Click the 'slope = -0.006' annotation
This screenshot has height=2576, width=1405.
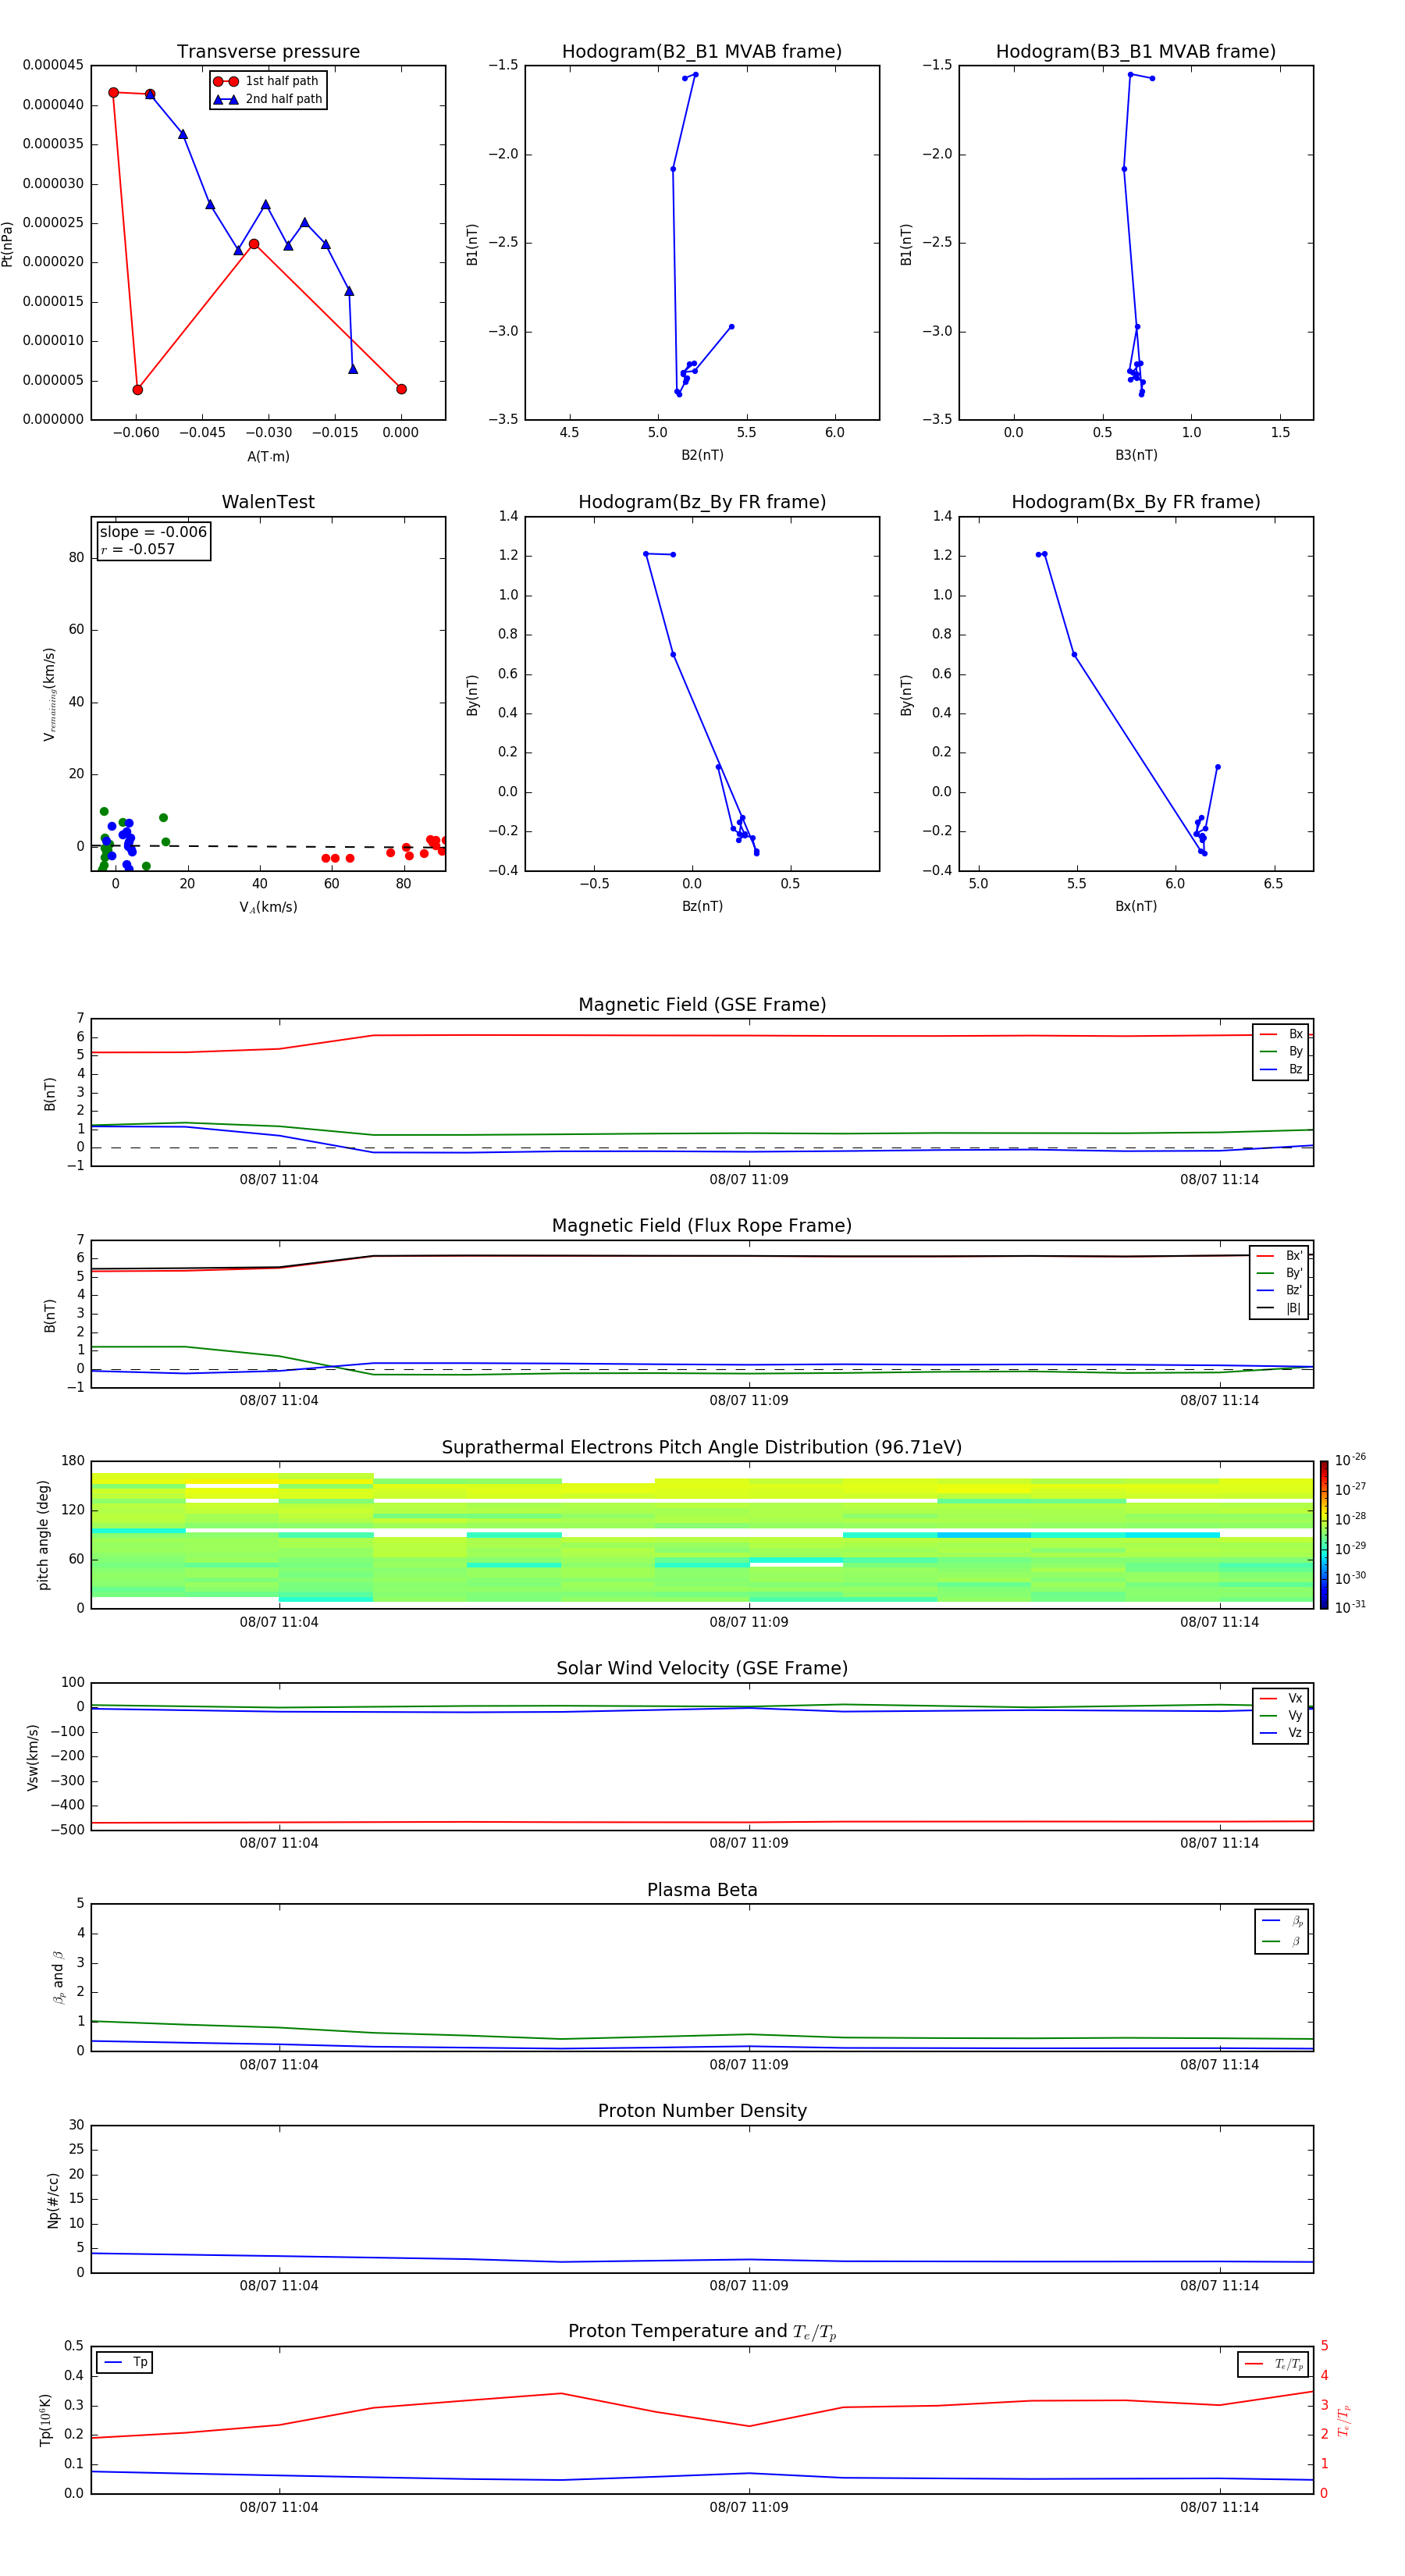[x=153, y=532]
